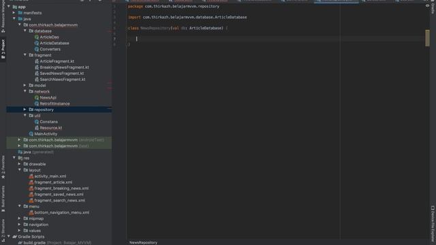Click the ArticleFragment.kt Kotlin file icon

pos(37,61)
